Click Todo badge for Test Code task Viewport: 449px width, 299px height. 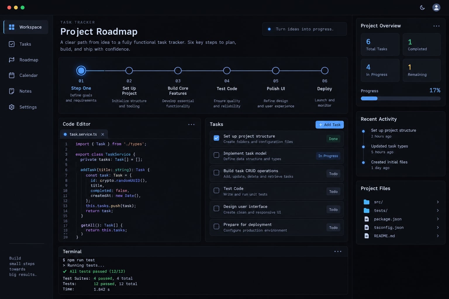click(x=333, y=192)
